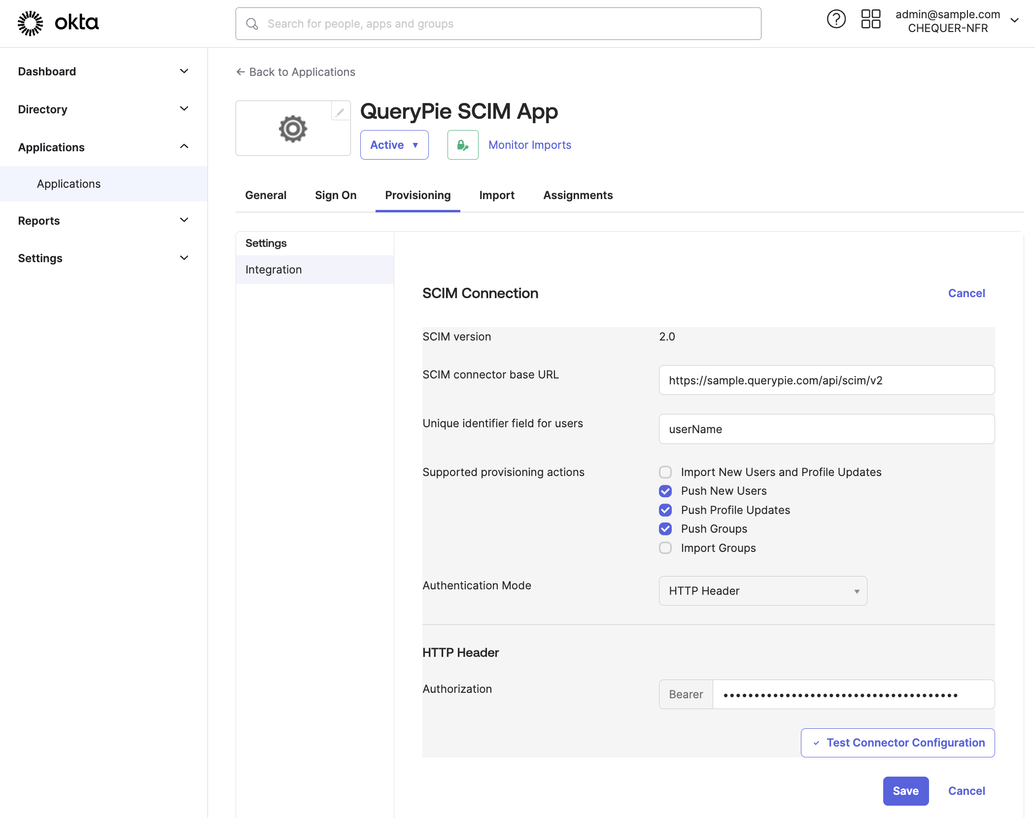1035x818 pixels.
Task: Click the Authorization bearer token field
Action: [x=854, y=694]
